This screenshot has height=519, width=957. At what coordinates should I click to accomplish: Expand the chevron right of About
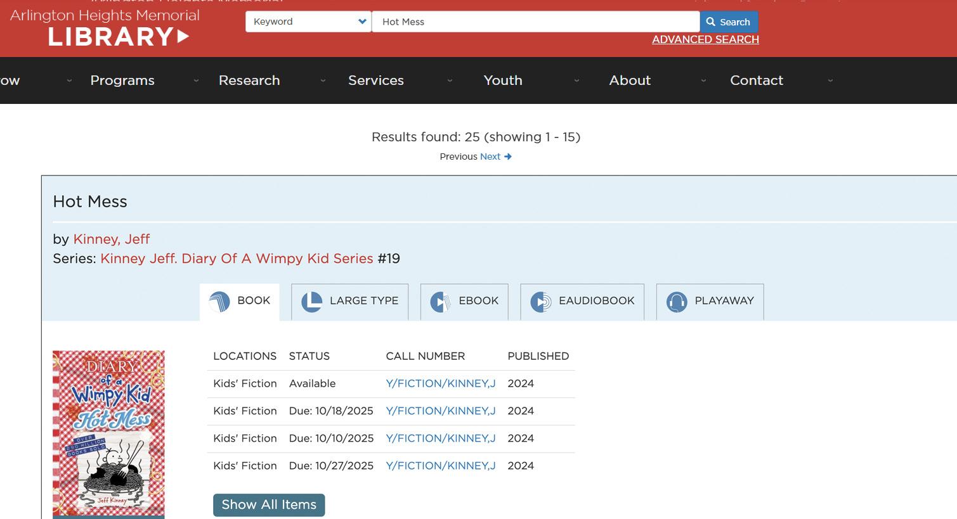pos(703,80)
